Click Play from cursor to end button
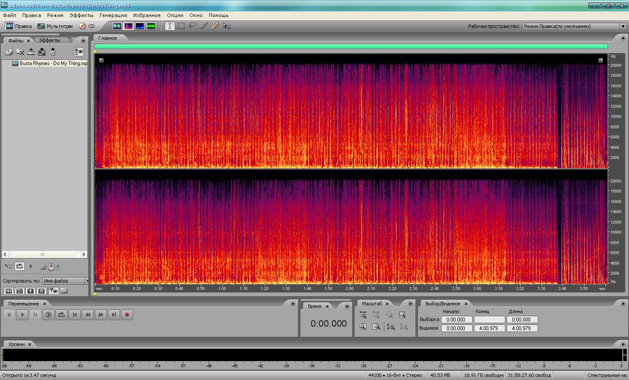 (48, 314)
